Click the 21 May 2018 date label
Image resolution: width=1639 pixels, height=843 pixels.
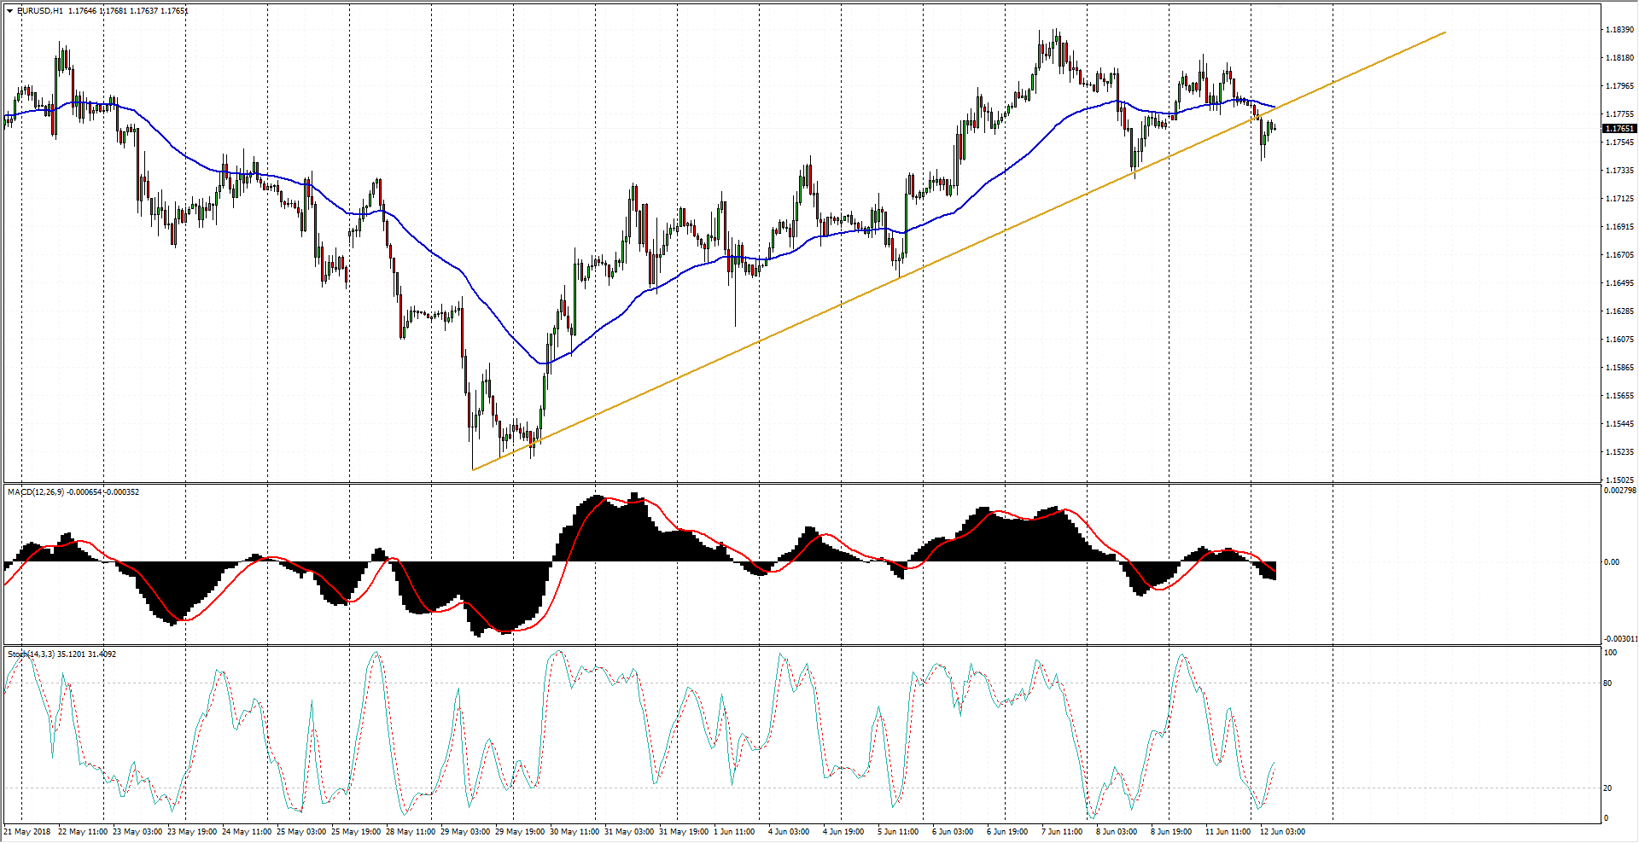point(27,832)
